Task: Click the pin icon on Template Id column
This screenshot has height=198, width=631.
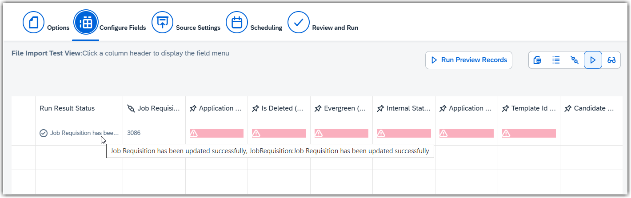Action: pos(505,109)
